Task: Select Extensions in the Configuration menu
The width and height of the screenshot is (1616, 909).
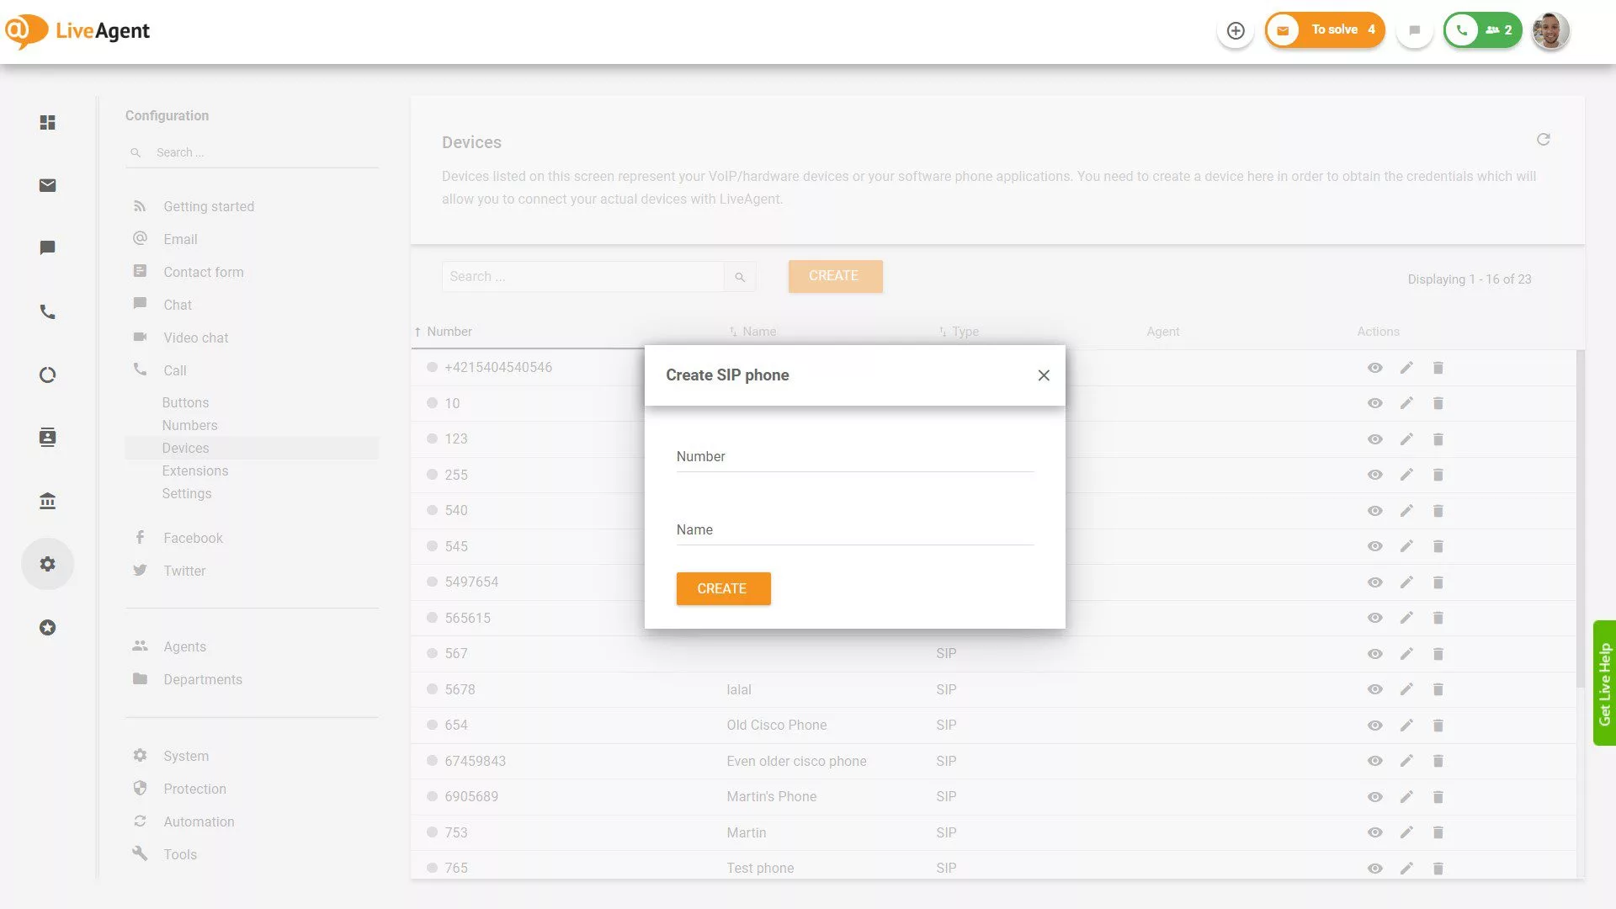Action: 195,470
